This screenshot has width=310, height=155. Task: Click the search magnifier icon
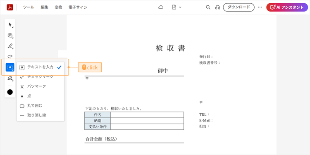[x=208, y=7]
